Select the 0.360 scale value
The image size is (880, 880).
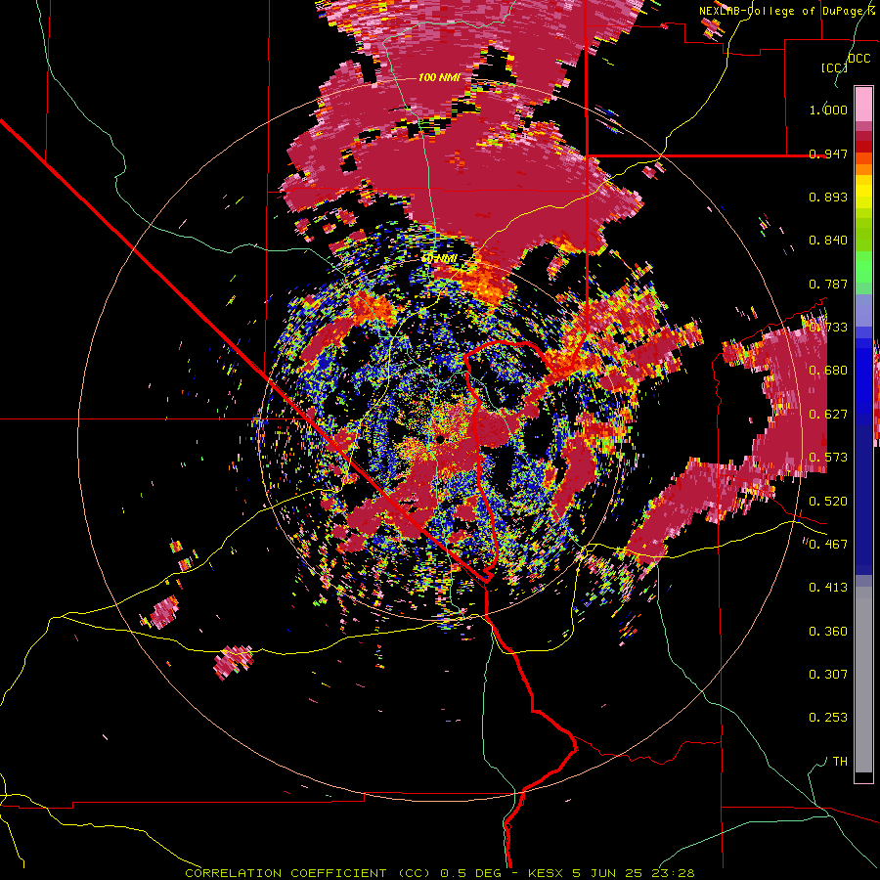(x=828, y=632)
